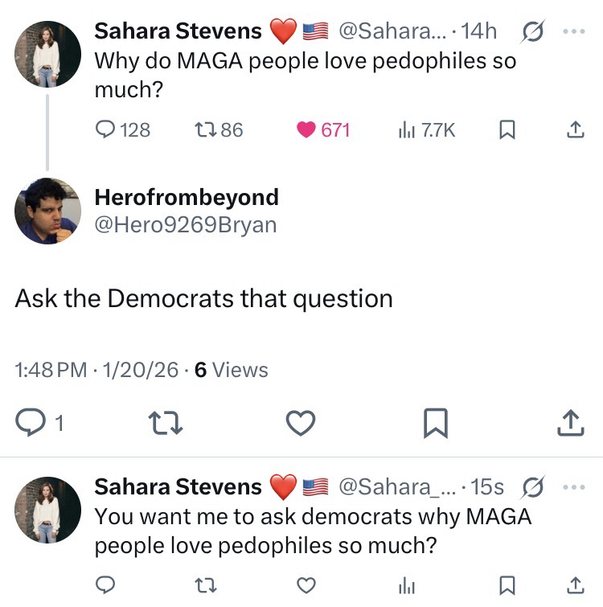Image resolution: width=603 pixels, height=607 pixels.
Task: Reply to the top Sahara Stevens tweet
Action: (107, 129)
